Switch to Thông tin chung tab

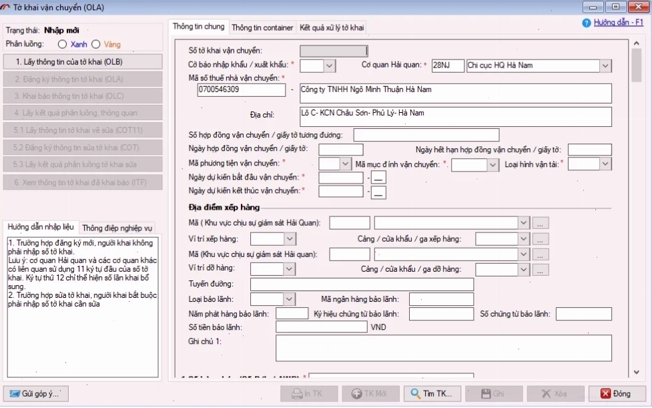point(198,27)
